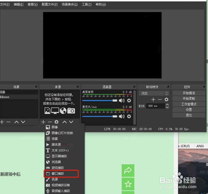Click the 开始录制 button
Screen dimensions: 208x194
[189, 99]
